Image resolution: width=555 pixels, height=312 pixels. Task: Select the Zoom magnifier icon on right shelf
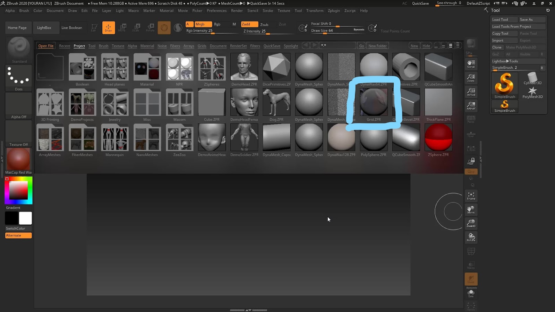(471, 78)
